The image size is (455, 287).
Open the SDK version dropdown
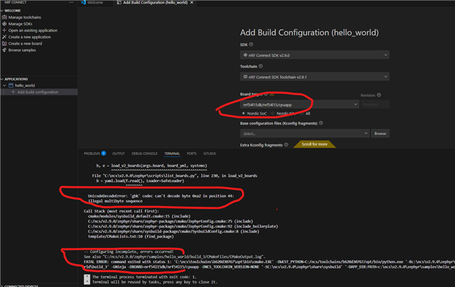[x=314, y=55]
